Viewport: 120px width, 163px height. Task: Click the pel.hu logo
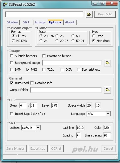coord(85,149)
